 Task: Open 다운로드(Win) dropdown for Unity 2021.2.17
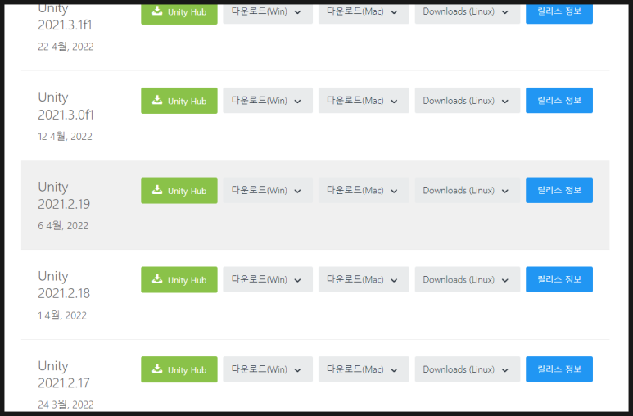tap(268, 369)
